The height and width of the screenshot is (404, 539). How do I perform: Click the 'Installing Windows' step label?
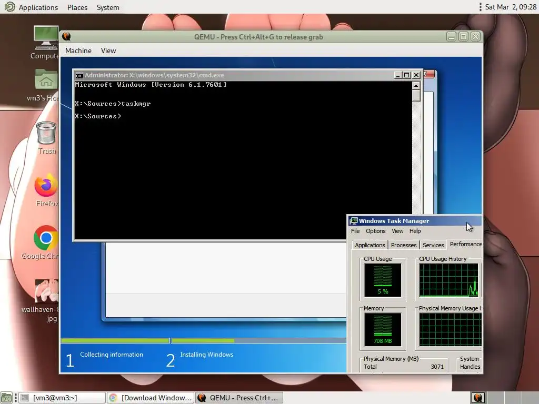(x=206, y=355)
